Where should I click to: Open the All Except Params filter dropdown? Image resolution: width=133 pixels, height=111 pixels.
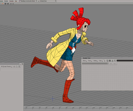pyautogui.click(x=6, y=67)
